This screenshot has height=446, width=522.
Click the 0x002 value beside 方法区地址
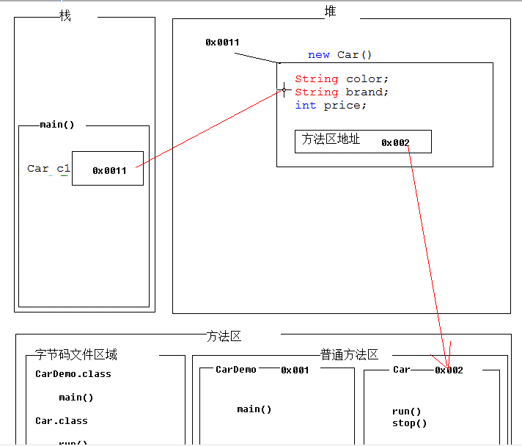395,143
